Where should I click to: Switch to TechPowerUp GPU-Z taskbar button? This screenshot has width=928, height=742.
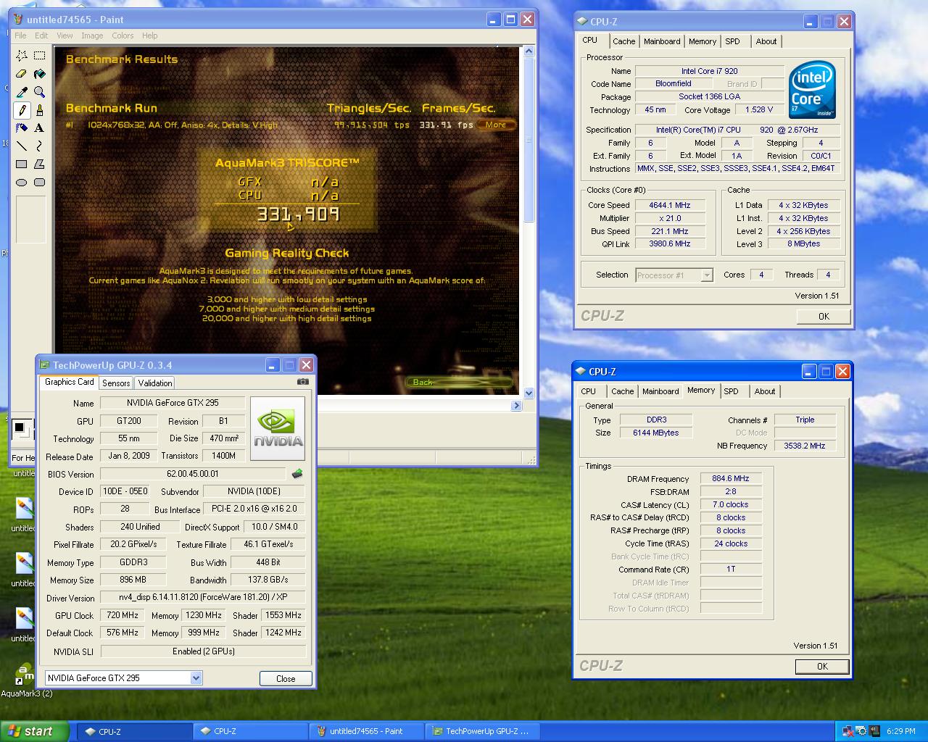tap(483, 731)
